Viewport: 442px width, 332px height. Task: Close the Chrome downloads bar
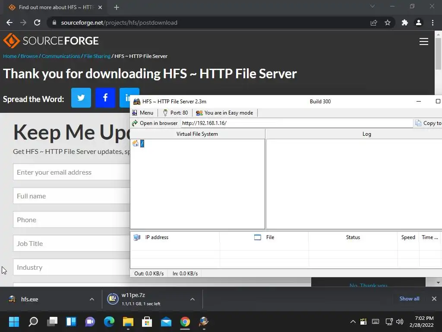coord(434,299)
